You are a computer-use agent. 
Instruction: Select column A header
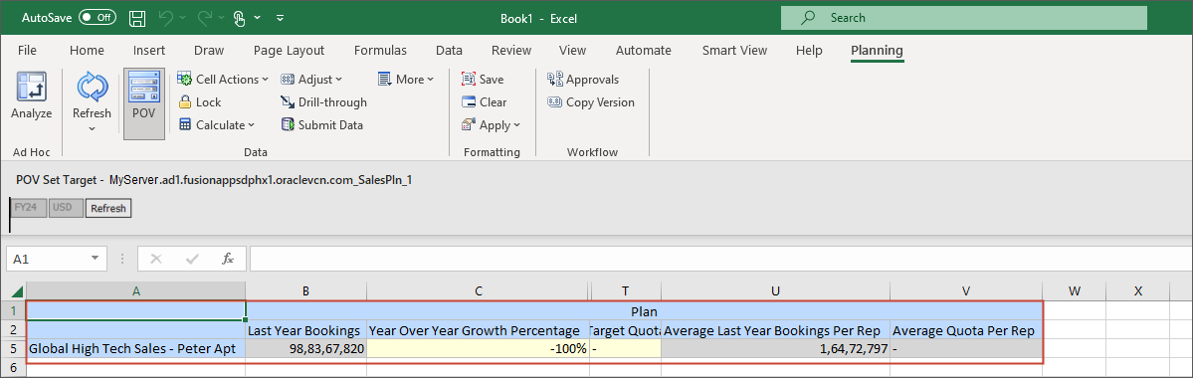point(136,290)
